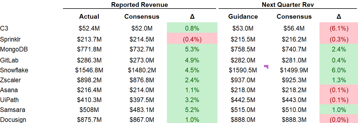Viewport: 358px width, 123px height.
Task: Click Zscaler consensus $876.8M
Action: 142,80
